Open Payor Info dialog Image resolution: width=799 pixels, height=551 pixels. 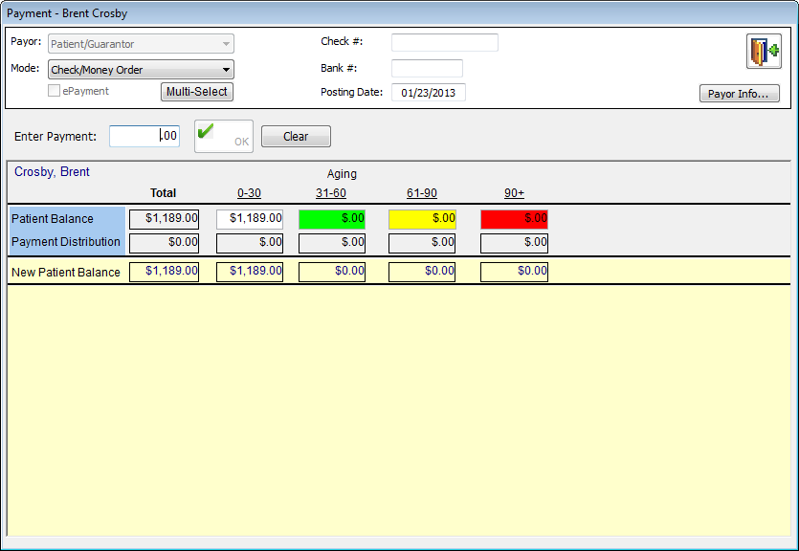click(x=740, y=94)
